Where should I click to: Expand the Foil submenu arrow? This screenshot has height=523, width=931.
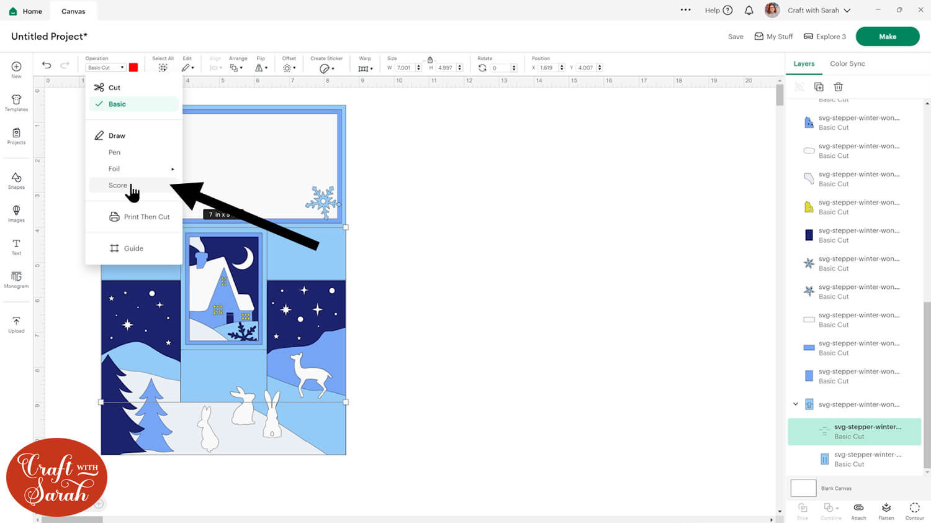tap(173, 169)
